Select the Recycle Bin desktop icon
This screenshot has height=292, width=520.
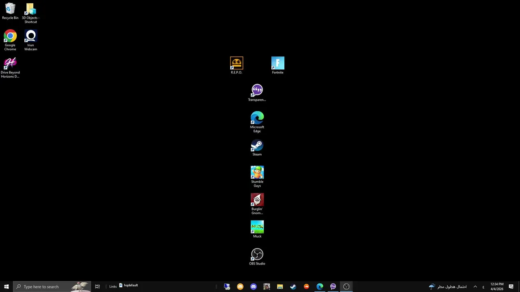click(x=10, y=11)
